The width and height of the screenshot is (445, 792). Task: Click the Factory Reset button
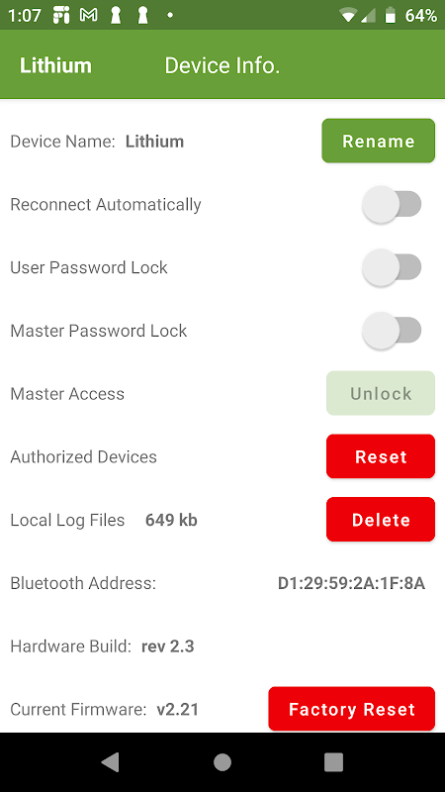coord(352,709)
